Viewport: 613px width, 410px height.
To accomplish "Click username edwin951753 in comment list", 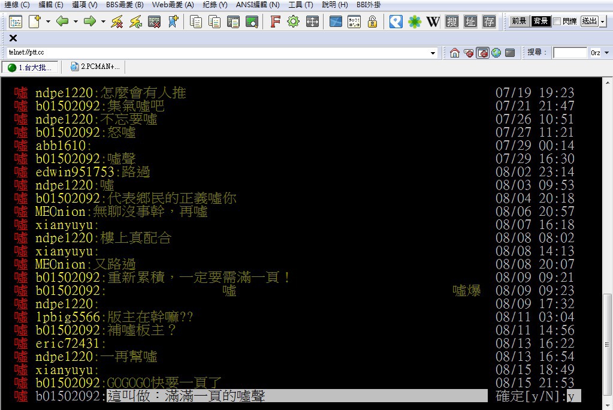I will tap(75, 172).
